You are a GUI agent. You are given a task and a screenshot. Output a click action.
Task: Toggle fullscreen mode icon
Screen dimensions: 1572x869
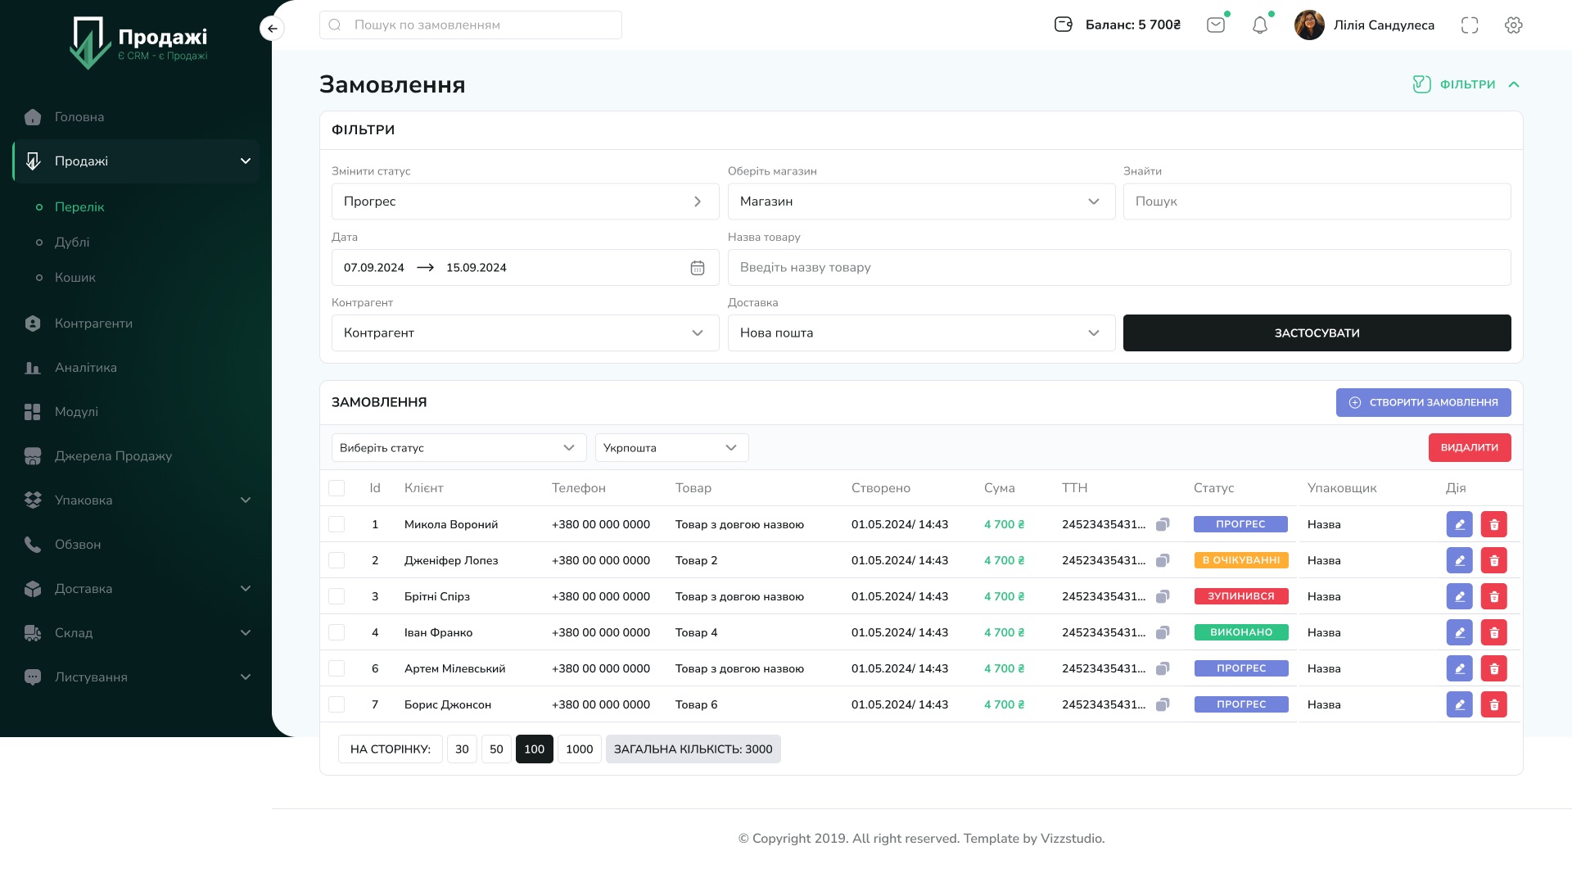[1470, 25]
